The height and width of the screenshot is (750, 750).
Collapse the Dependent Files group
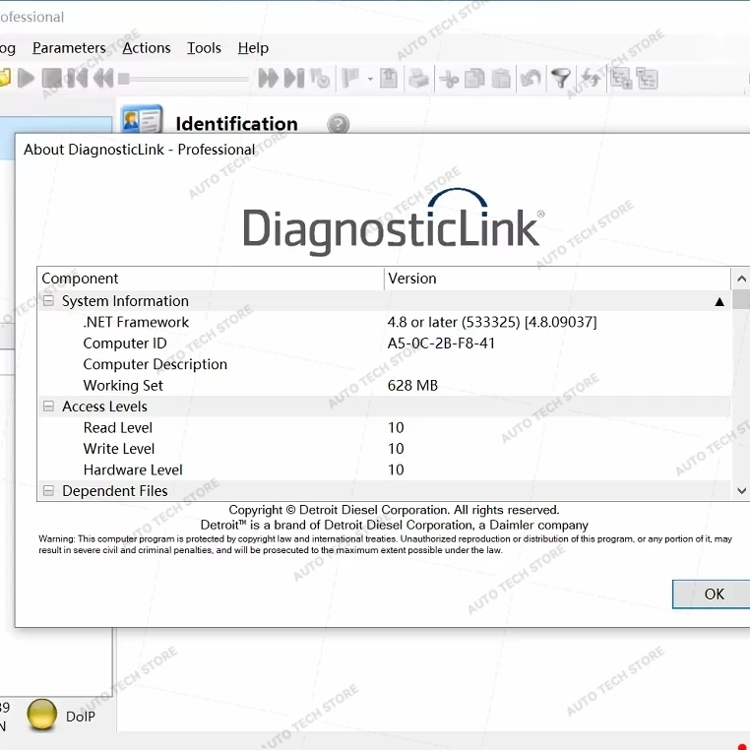pos(48,491)
